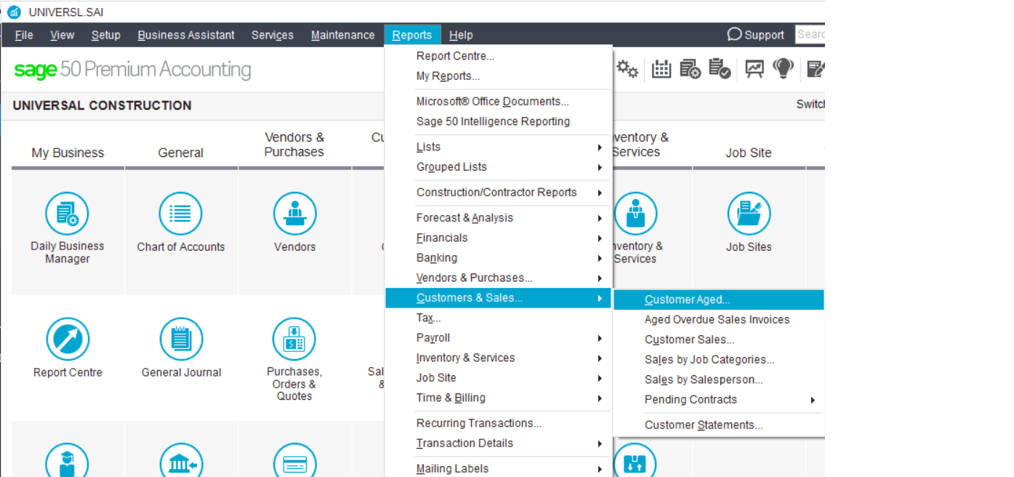Expand the Grouped Lists submenu
Image resolution: width=1014 pixels, height=477 pixels.
498,167
